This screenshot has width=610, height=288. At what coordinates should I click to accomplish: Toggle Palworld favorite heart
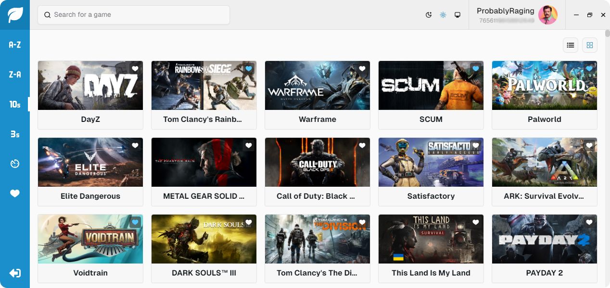tap(589, 69)
